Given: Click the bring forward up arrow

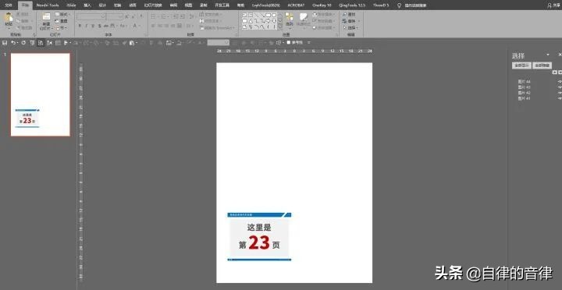Looking at the screenshot, I should 554,72.
